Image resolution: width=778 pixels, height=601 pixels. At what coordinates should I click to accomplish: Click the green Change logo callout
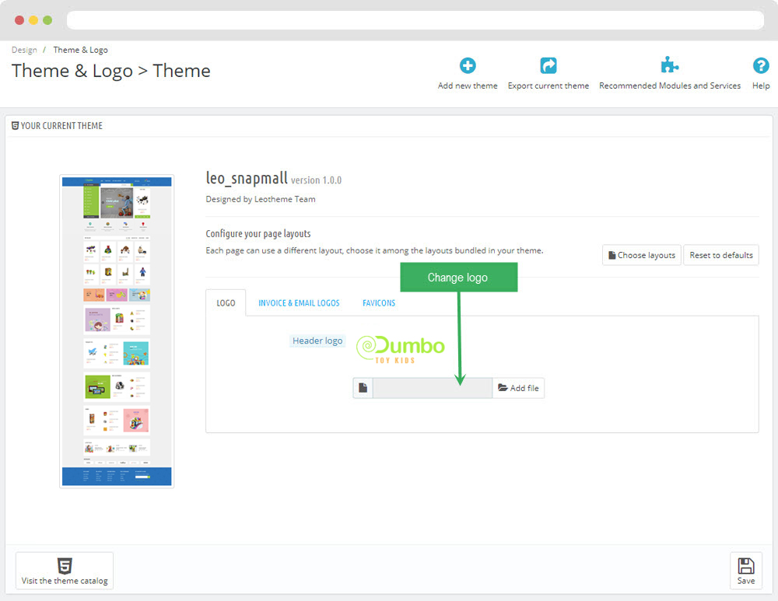(458, 278)
